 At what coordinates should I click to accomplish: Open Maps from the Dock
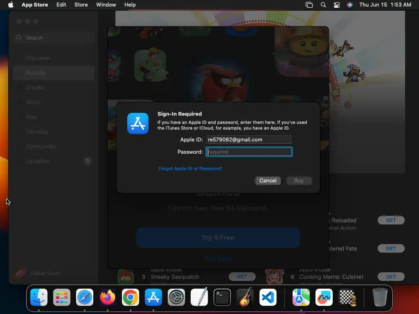pos(301,297)
